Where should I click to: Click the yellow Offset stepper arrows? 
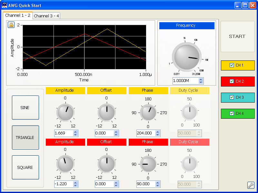[116, 133]
